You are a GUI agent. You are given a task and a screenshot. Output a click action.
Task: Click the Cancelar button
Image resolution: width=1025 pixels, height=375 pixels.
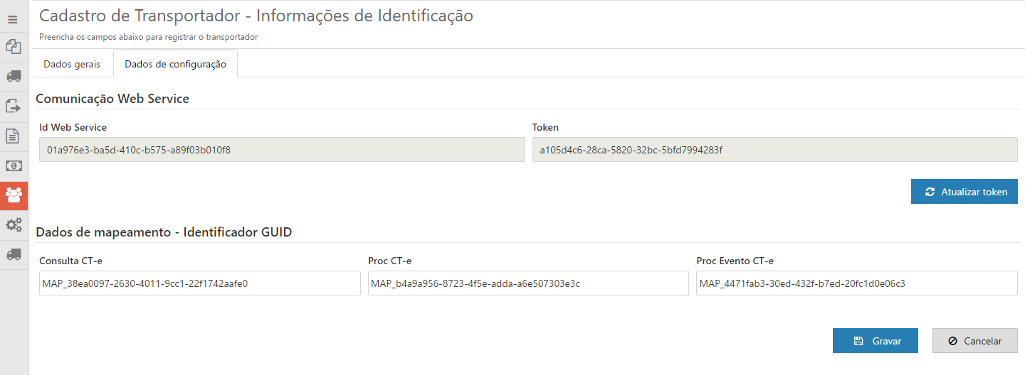tap(974, 341)
